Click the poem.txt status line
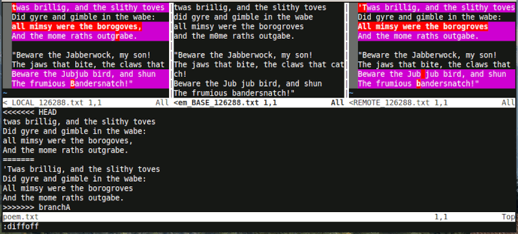 tap(259, 217)
